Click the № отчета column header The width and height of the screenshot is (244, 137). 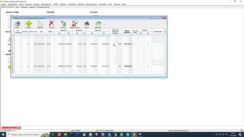(33, 32)
